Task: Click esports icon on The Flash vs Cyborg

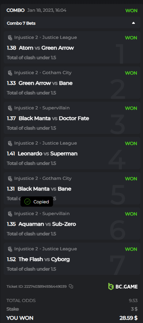Action: tap(10, 249)
